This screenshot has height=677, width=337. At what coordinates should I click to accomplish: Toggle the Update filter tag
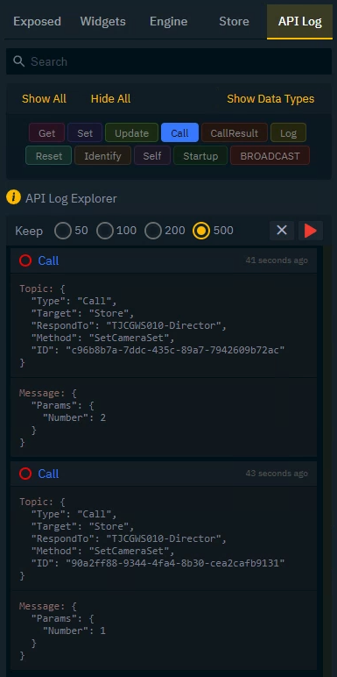click(x=131, y=132)
